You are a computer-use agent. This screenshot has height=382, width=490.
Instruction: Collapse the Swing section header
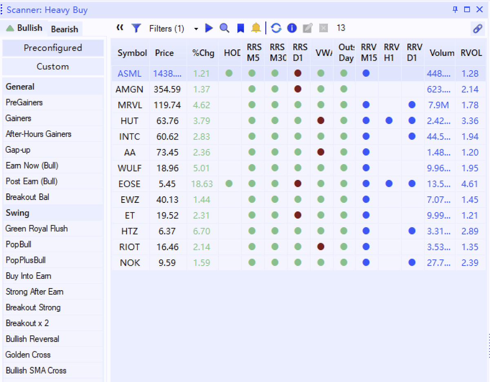[x=53, y=213]
